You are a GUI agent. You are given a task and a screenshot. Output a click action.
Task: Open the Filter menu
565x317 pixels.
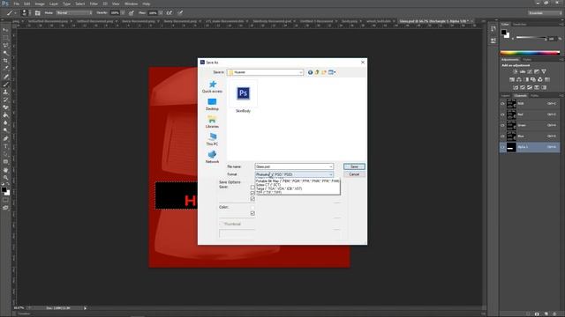[94, 4]
